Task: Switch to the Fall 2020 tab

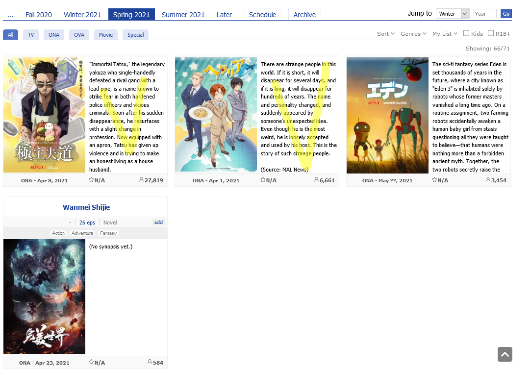Action: [39, 15]
